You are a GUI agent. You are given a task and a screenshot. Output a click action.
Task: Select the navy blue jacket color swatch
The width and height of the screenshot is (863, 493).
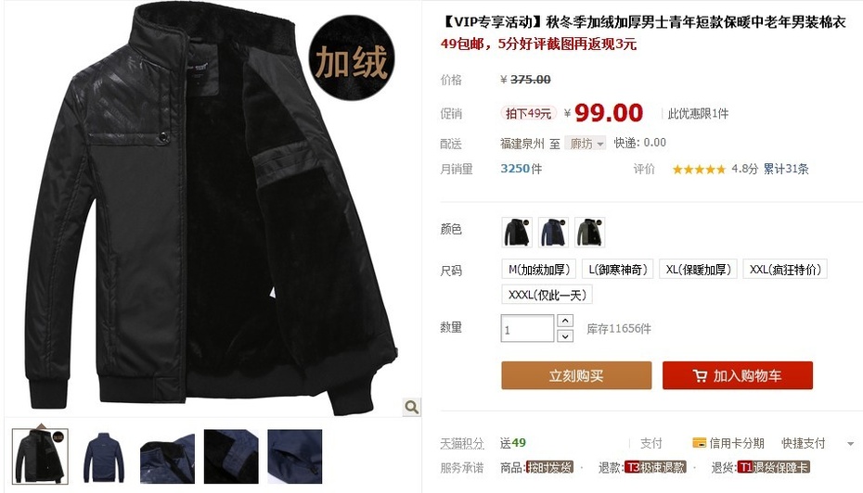pos(553,232)
